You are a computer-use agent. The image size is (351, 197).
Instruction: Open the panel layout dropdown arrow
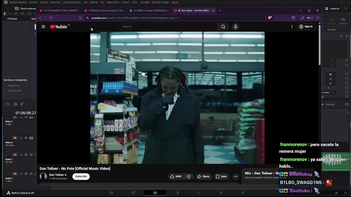click(10, 14)
